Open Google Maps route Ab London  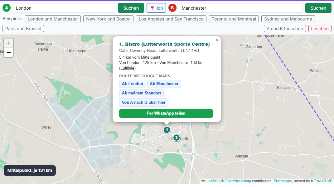(x=132, y=84)
